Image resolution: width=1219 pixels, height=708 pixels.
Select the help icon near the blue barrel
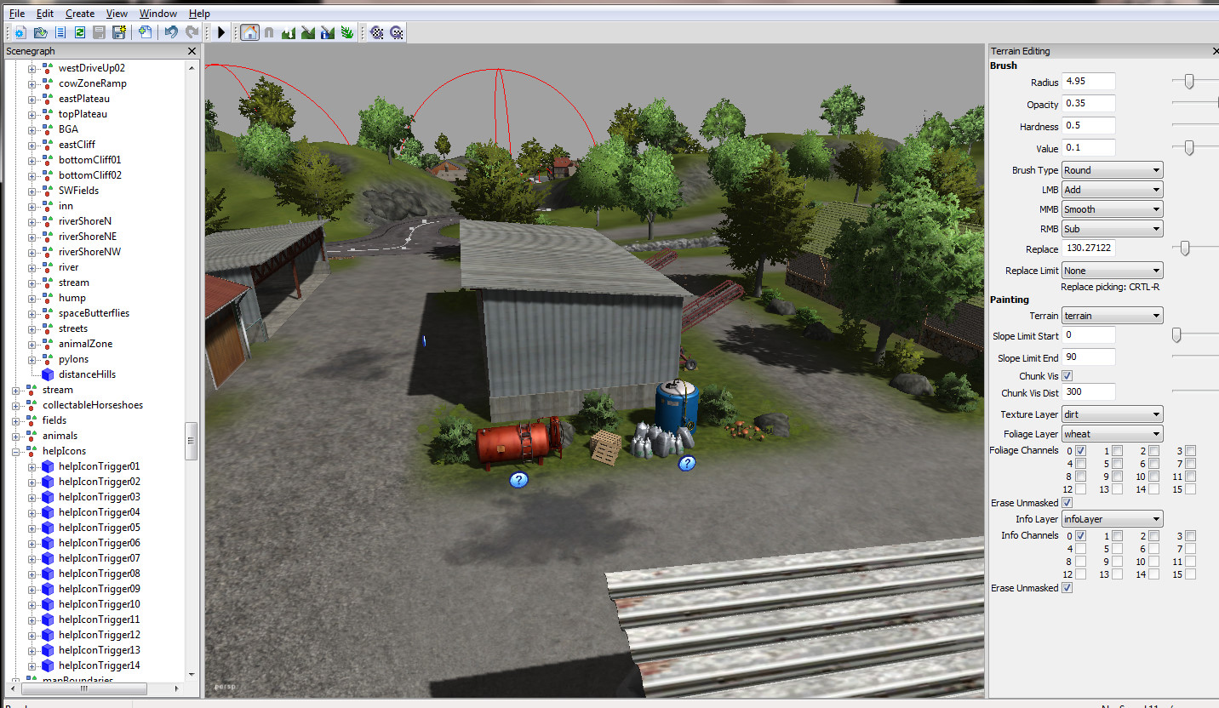(x=687, y=464)
